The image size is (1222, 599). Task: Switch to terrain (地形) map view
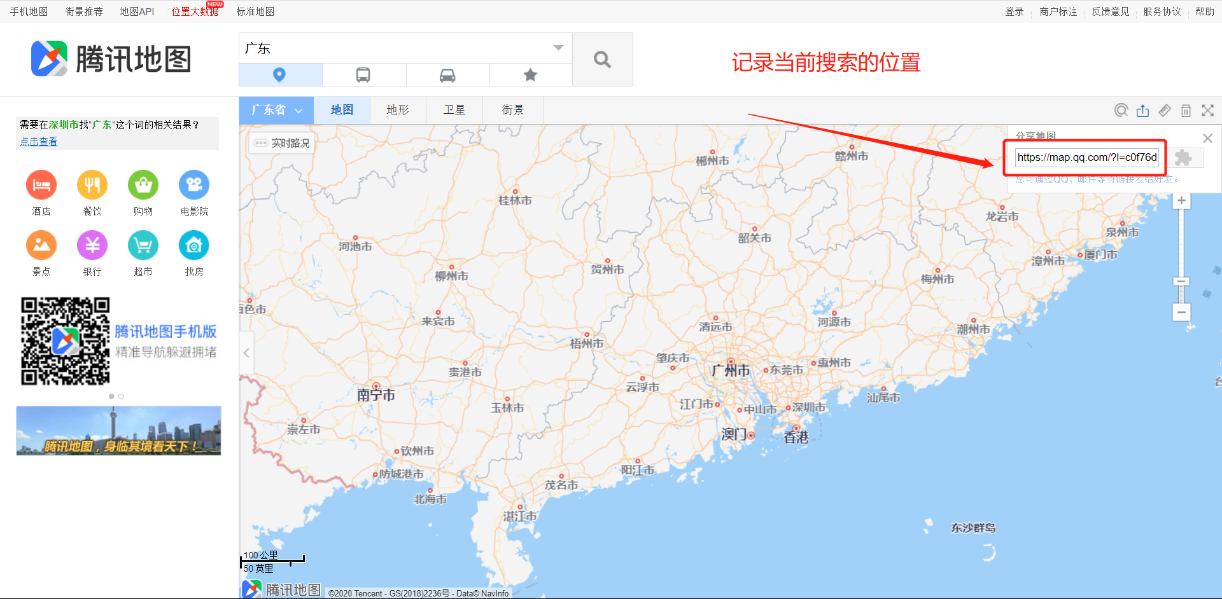click(x=397, y=109)
